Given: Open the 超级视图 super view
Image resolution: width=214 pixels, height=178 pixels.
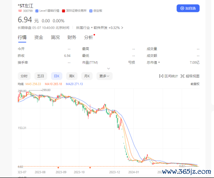Looking at the screenshot, I should [x=190, y=76].
